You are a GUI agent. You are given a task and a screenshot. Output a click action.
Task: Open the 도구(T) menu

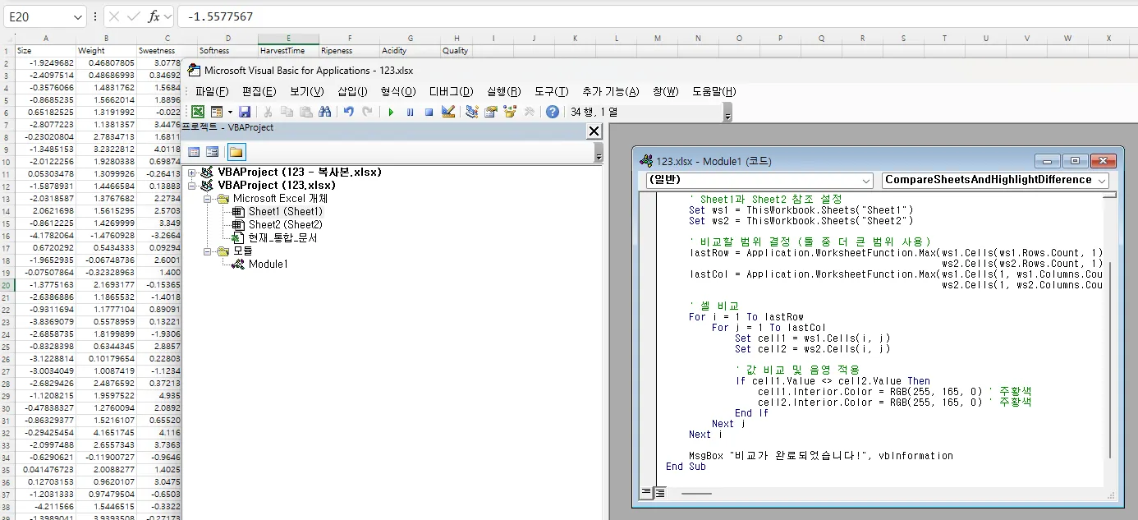[551, 91]
